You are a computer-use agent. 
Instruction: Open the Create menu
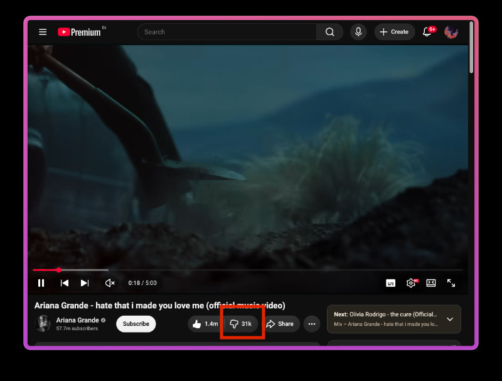coord(395,32)
